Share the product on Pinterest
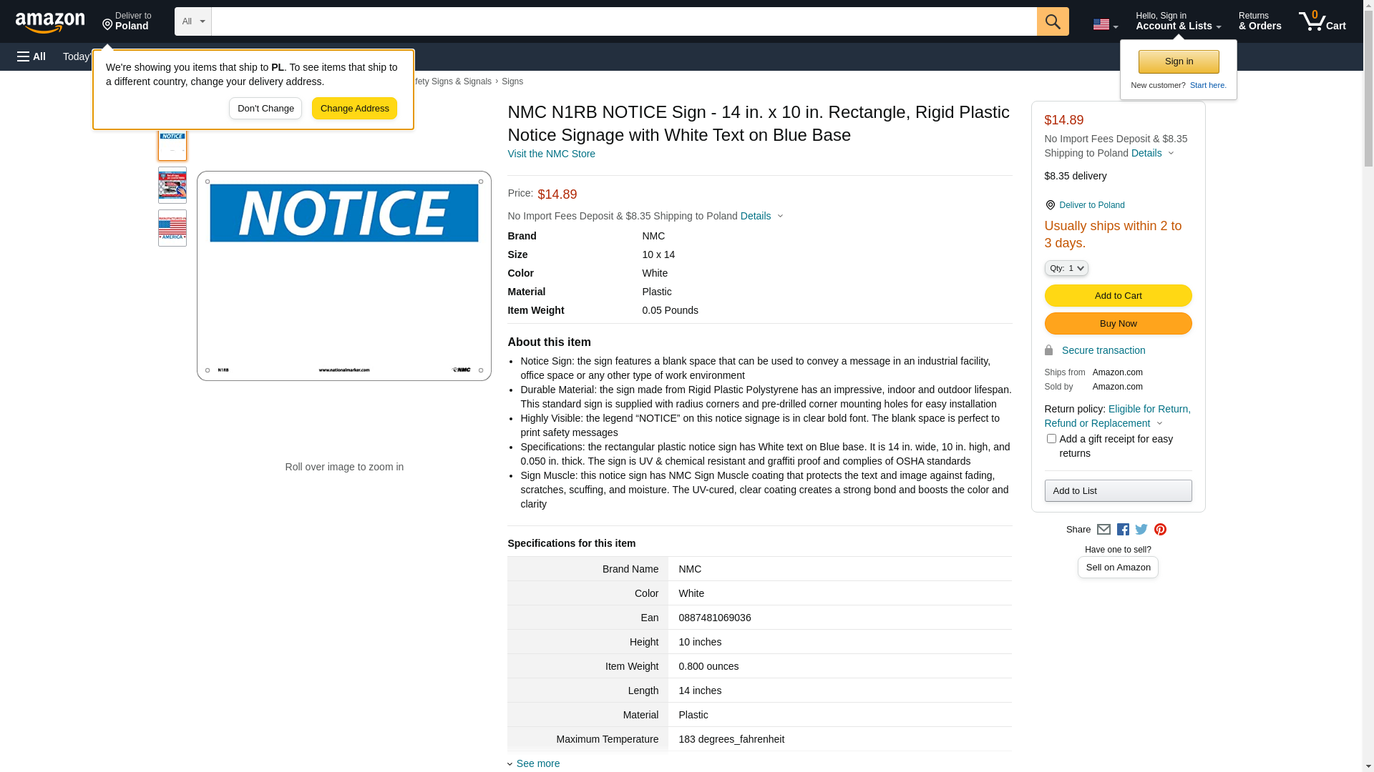This screenshot has width=1374, height=772. click(x=1160, y=530)
